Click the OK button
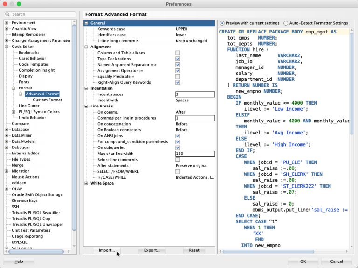This screenshot has height=268, width=358. point(303,261)
